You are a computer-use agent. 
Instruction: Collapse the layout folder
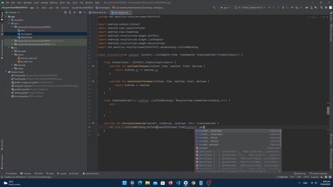12,55
